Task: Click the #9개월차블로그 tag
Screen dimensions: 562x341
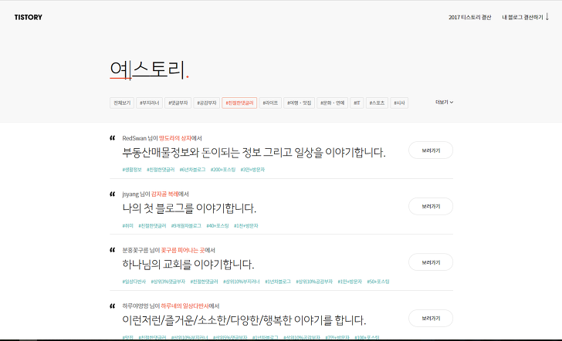Action: tap(186, 225)
